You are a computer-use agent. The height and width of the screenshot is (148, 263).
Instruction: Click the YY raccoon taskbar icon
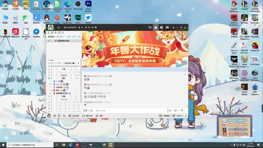[111, 145]
